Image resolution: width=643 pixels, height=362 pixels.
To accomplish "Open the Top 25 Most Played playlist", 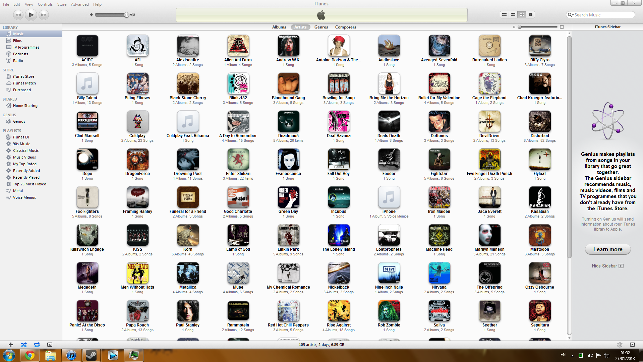I will pyautogui.click(x=31, y=184).
